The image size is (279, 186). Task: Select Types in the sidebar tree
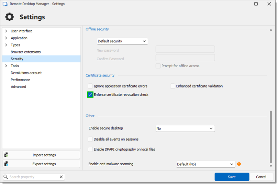click(x=15, y=45)
